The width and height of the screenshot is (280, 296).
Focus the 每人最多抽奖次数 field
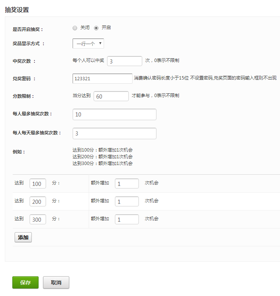tap(114, 115)
